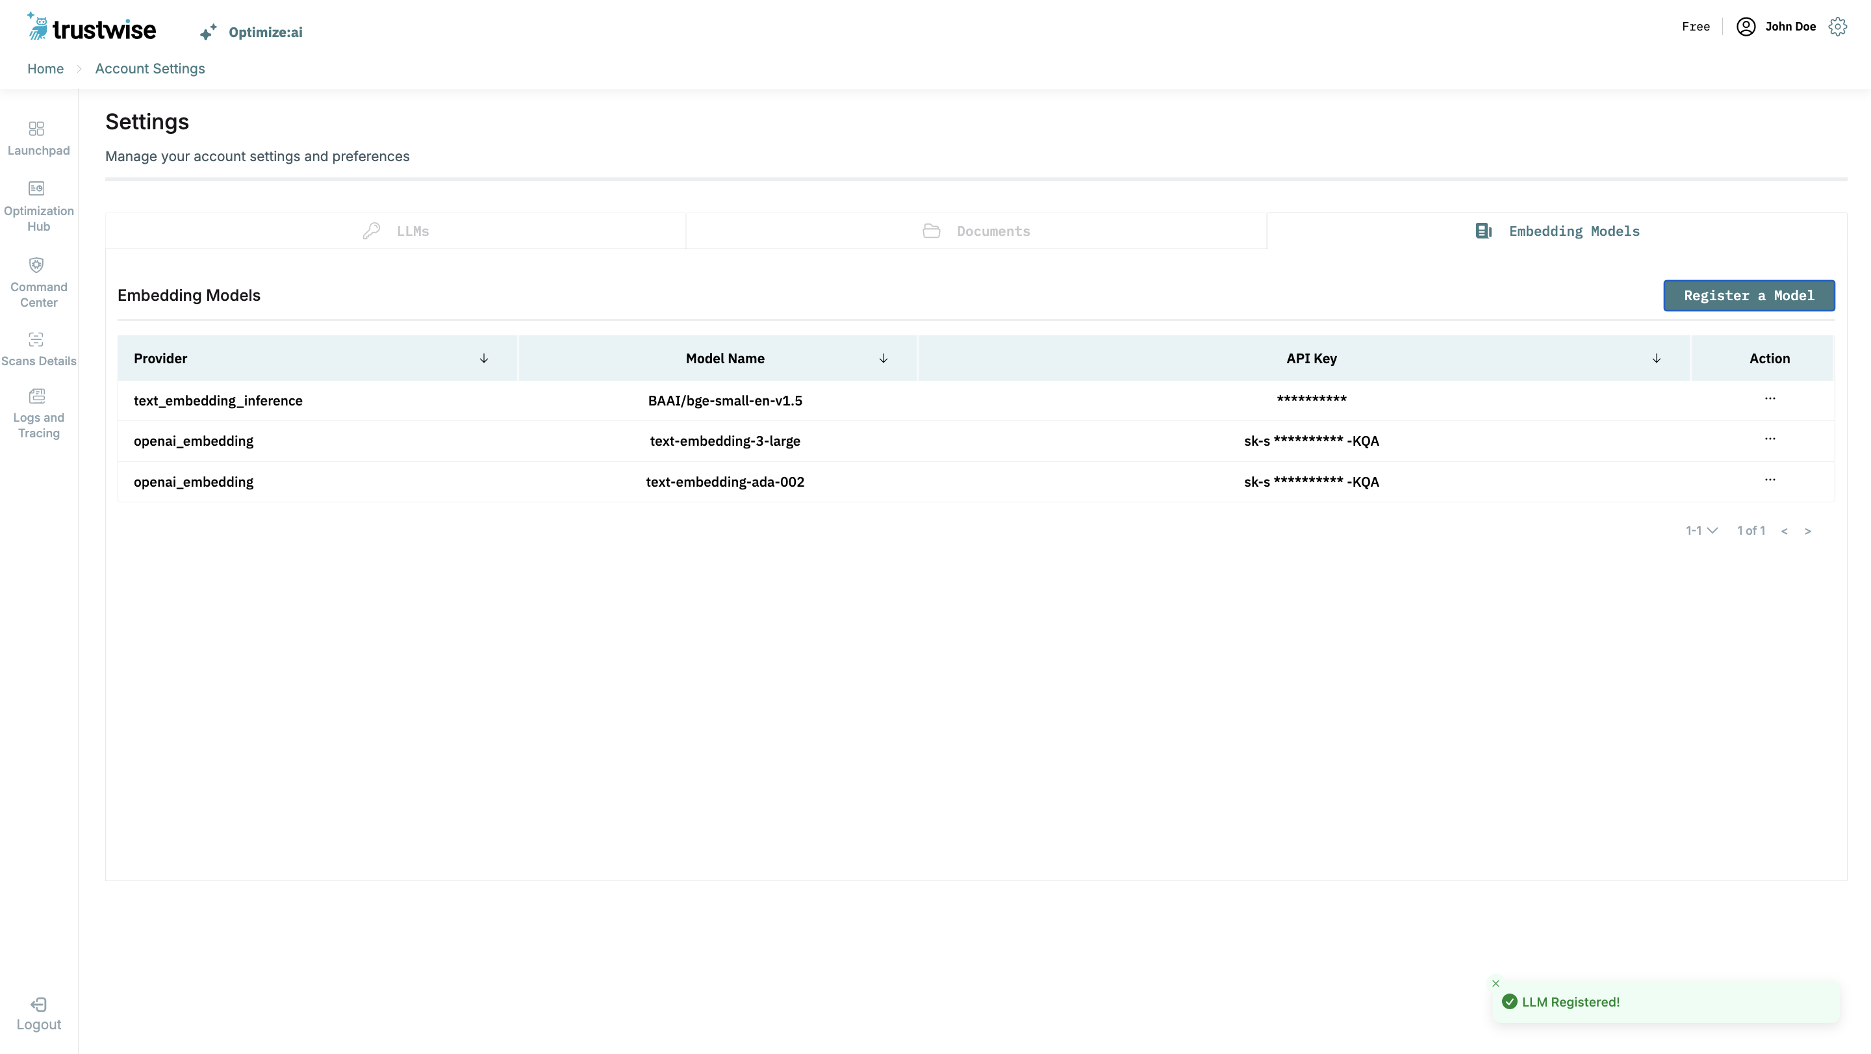Expand the 1-1 page size dropdown
Image resolution: width=1871 pixels, height=1054 pixels.
coord(1701,530)
